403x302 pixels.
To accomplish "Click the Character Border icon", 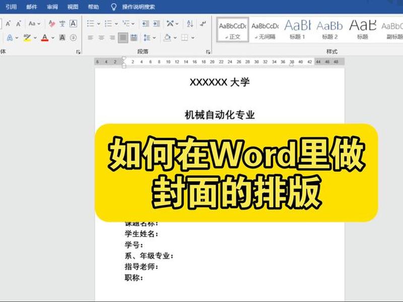I will (x=73, y=24).
